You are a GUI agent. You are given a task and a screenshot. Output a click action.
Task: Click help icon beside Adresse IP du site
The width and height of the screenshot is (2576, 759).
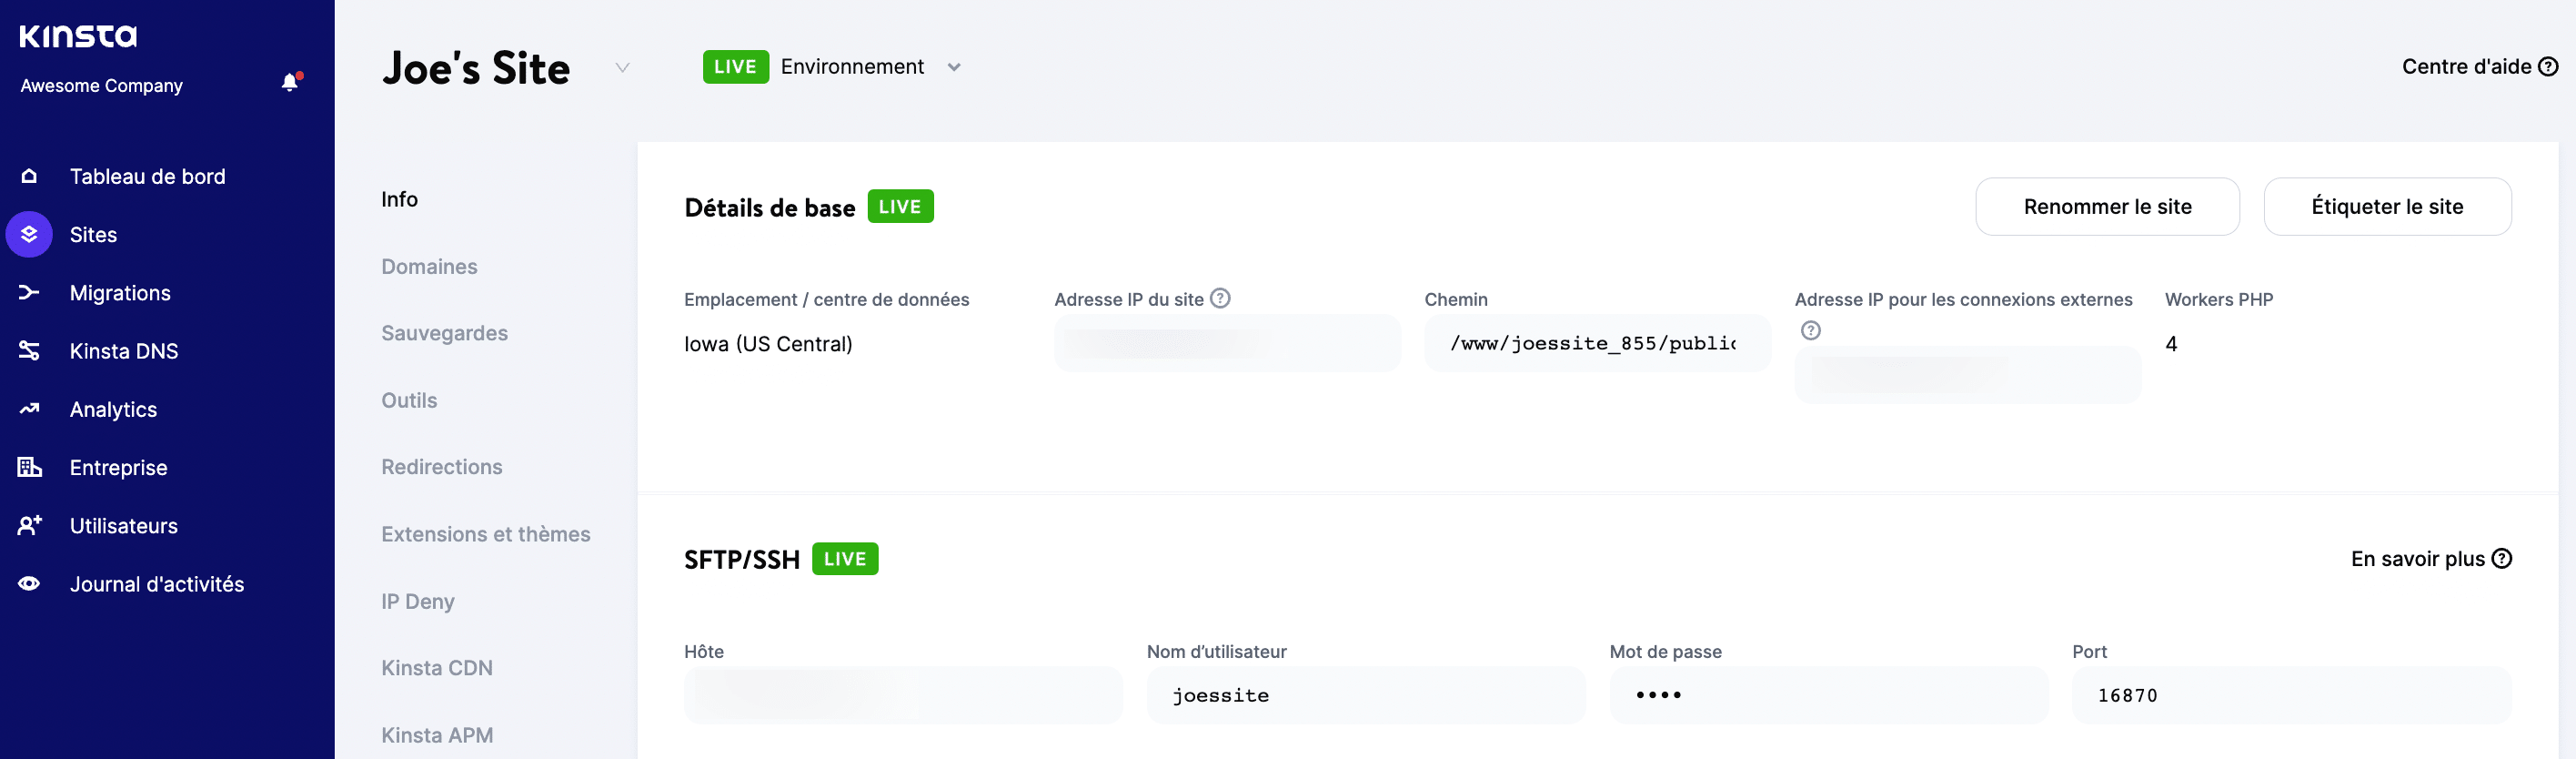(1220, 298)
